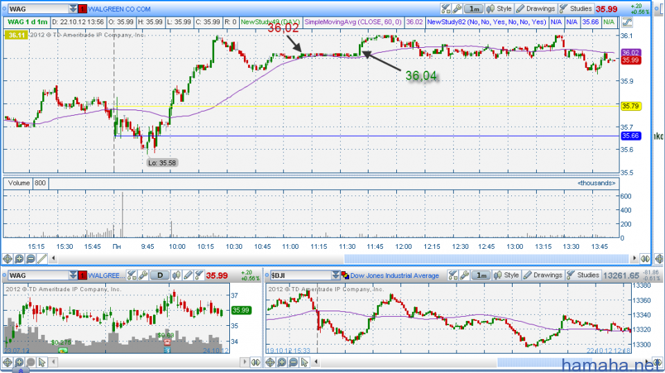The width and height of the screenshot is (665, 373).
Task: Select SimpleMovingAvg (CLOSE, 60, 0) study label
Action: pos(353,21)
